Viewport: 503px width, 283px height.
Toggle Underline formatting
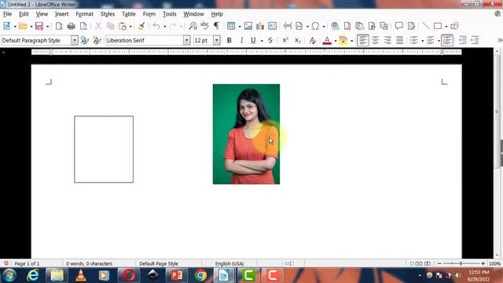coord(253,40)
